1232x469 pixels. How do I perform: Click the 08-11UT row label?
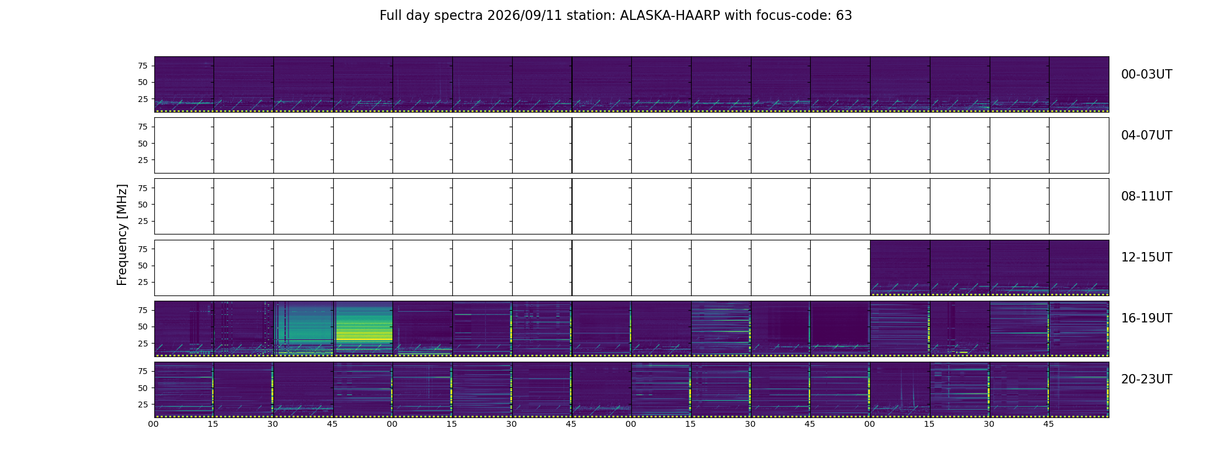[x=1146, y=196]
